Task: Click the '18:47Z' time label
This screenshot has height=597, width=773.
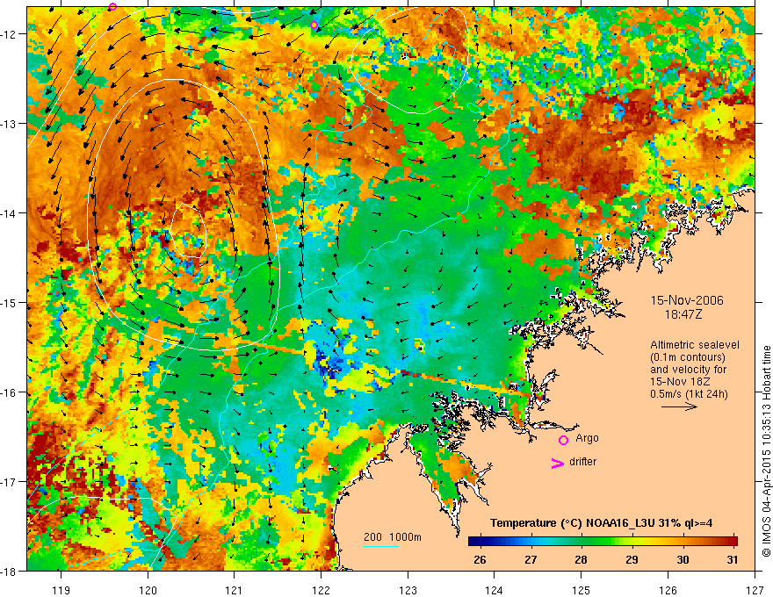Action: (x=683, y=314)
